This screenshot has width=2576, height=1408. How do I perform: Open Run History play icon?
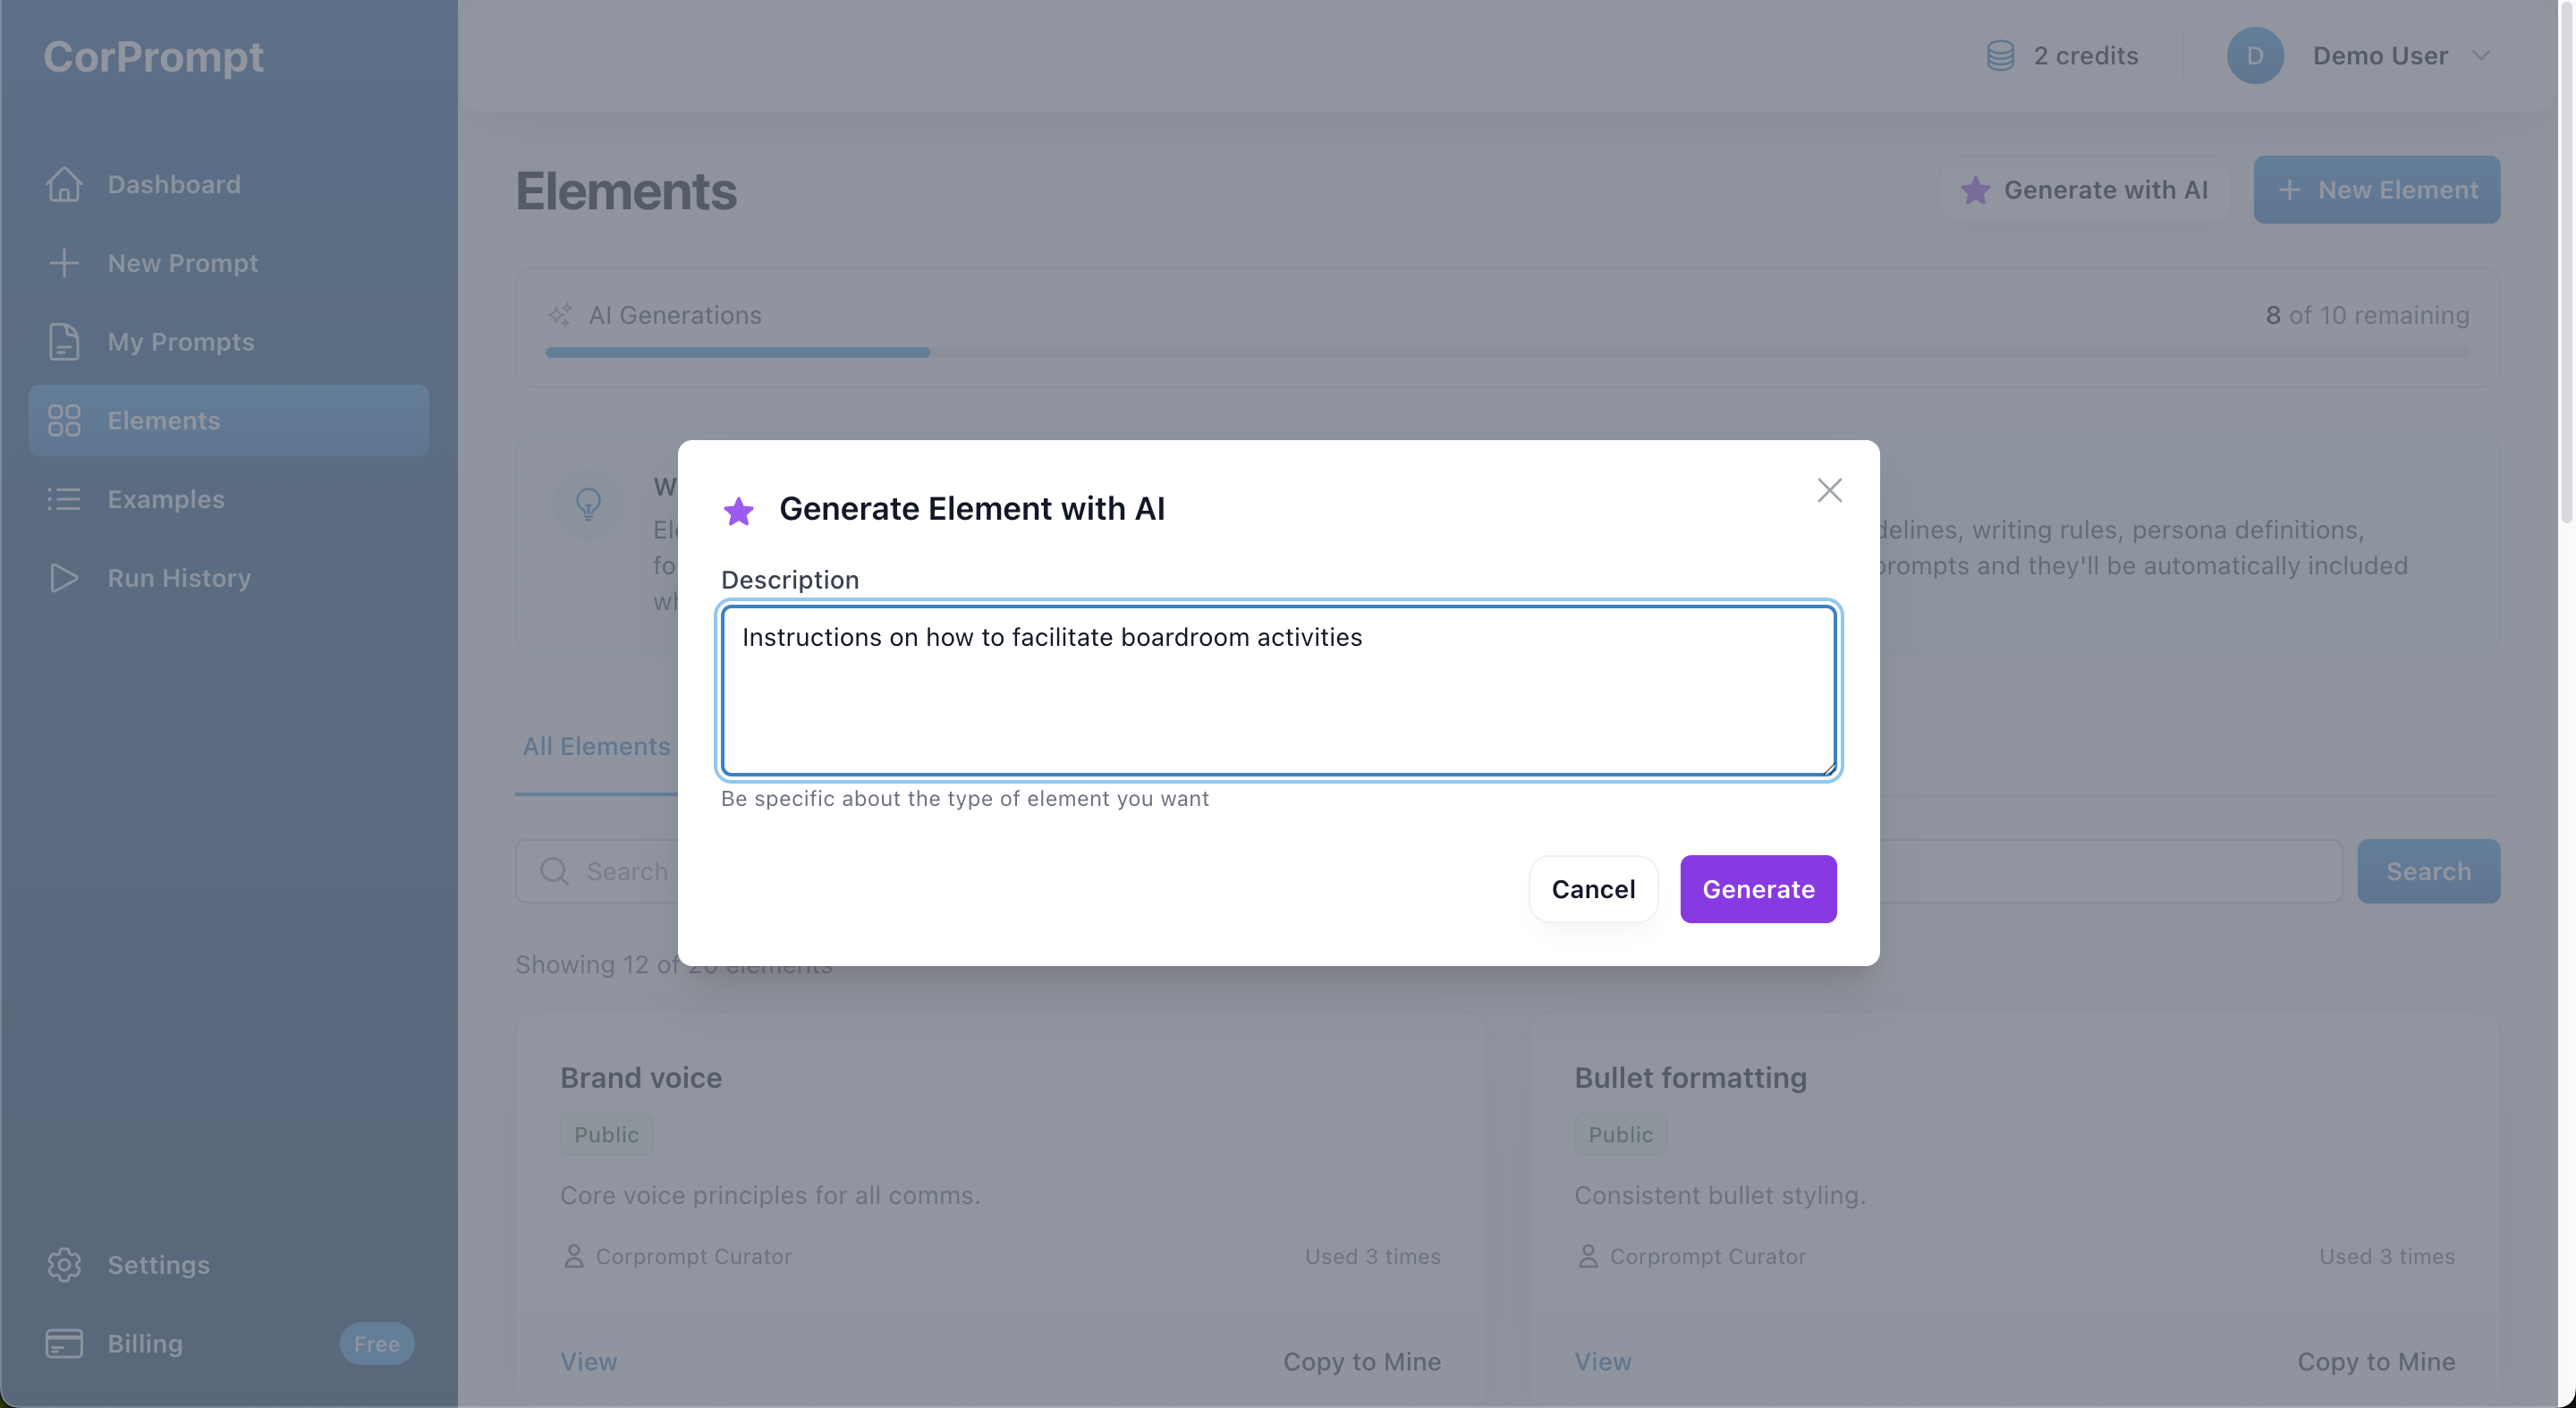click(x=64, y=578)
